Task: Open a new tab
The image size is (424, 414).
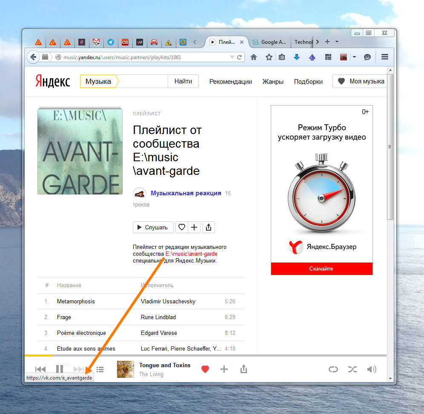Action: point(327,42)
